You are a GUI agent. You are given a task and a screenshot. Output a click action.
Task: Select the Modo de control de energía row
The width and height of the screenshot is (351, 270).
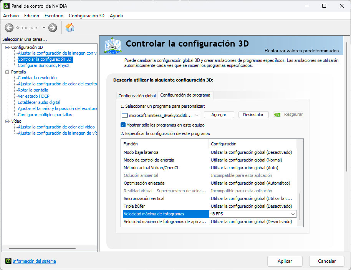tap(209, 160)
